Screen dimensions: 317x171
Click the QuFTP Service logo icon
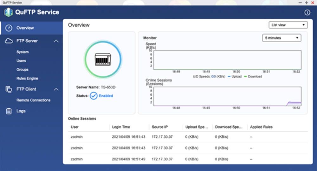click(9, 12)
